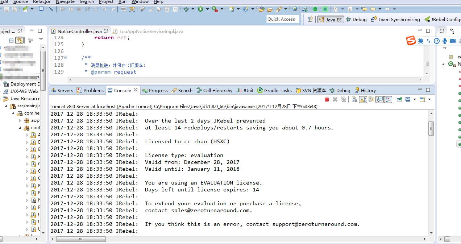Switch to the SVN 资源库 tab
Image resolution: width=461 pixels, height=244 pixels.
(311, 91)
